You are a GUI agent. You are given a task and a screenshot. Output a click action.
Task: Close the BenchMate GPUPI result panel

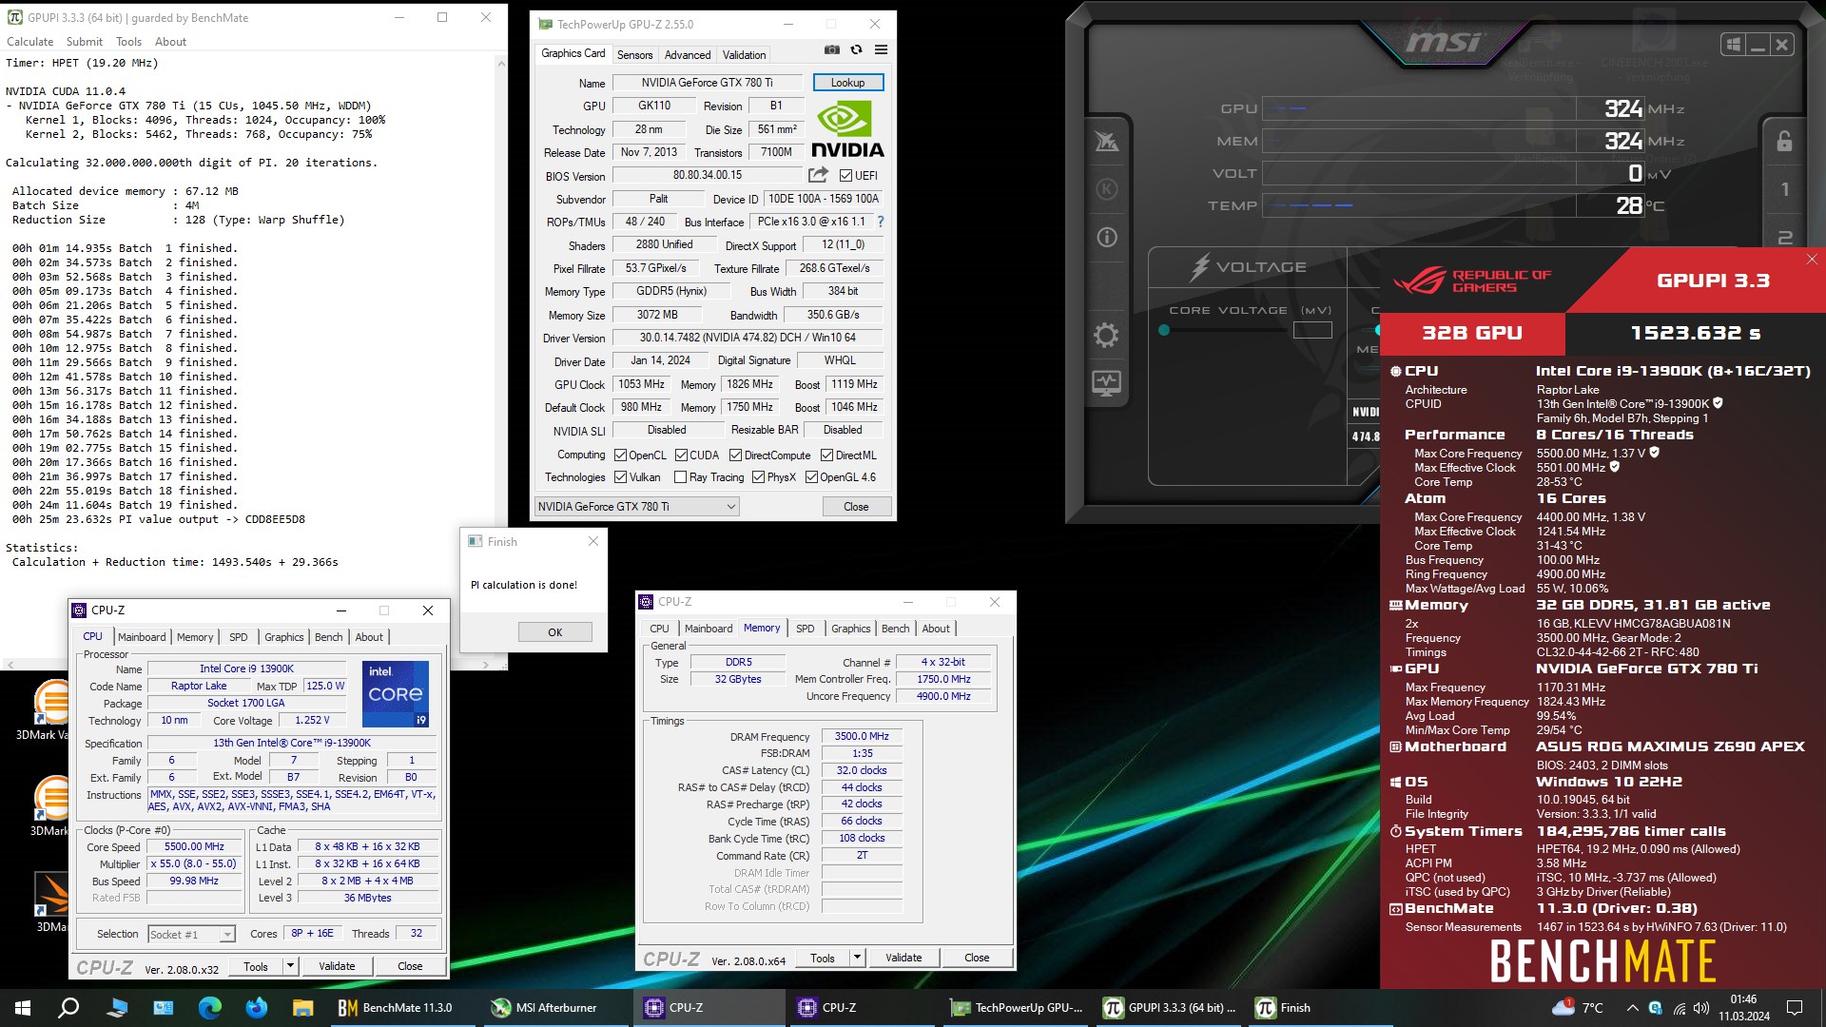[x=1812, y=259]
